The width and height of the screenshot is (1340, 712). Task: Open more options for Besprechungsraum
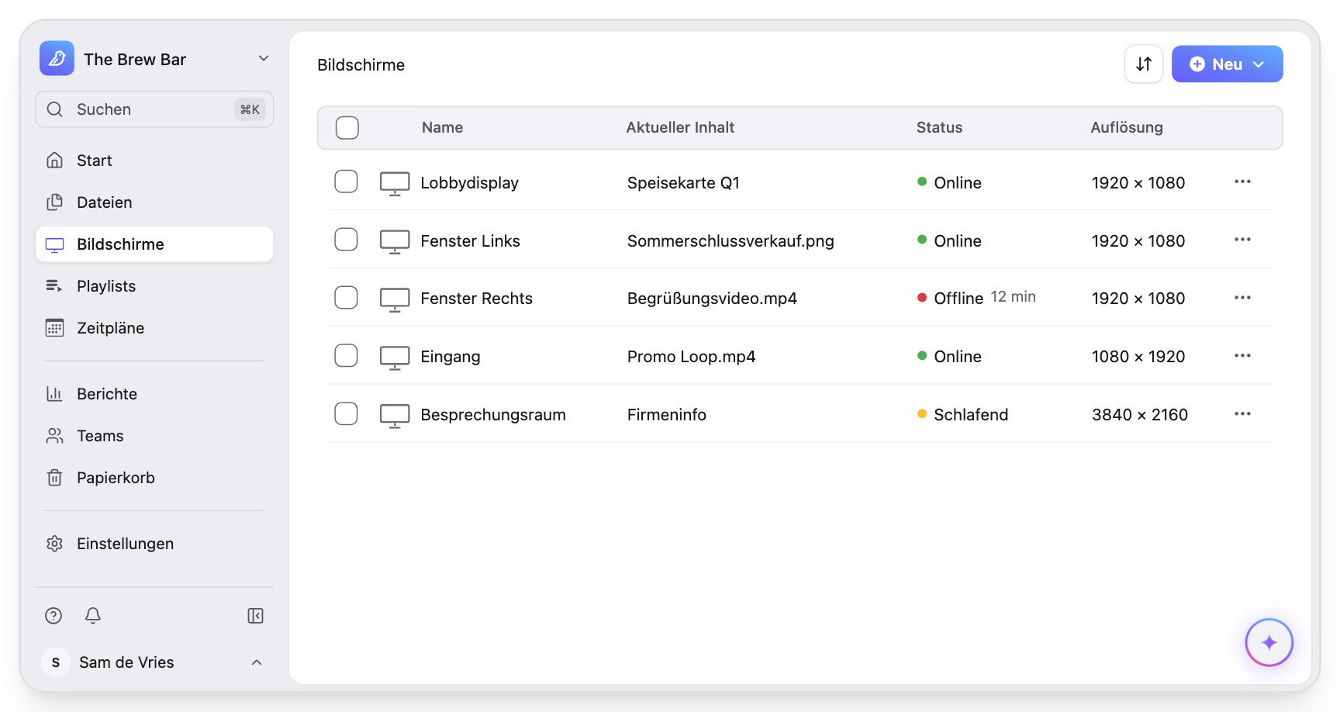point(1242,414)
